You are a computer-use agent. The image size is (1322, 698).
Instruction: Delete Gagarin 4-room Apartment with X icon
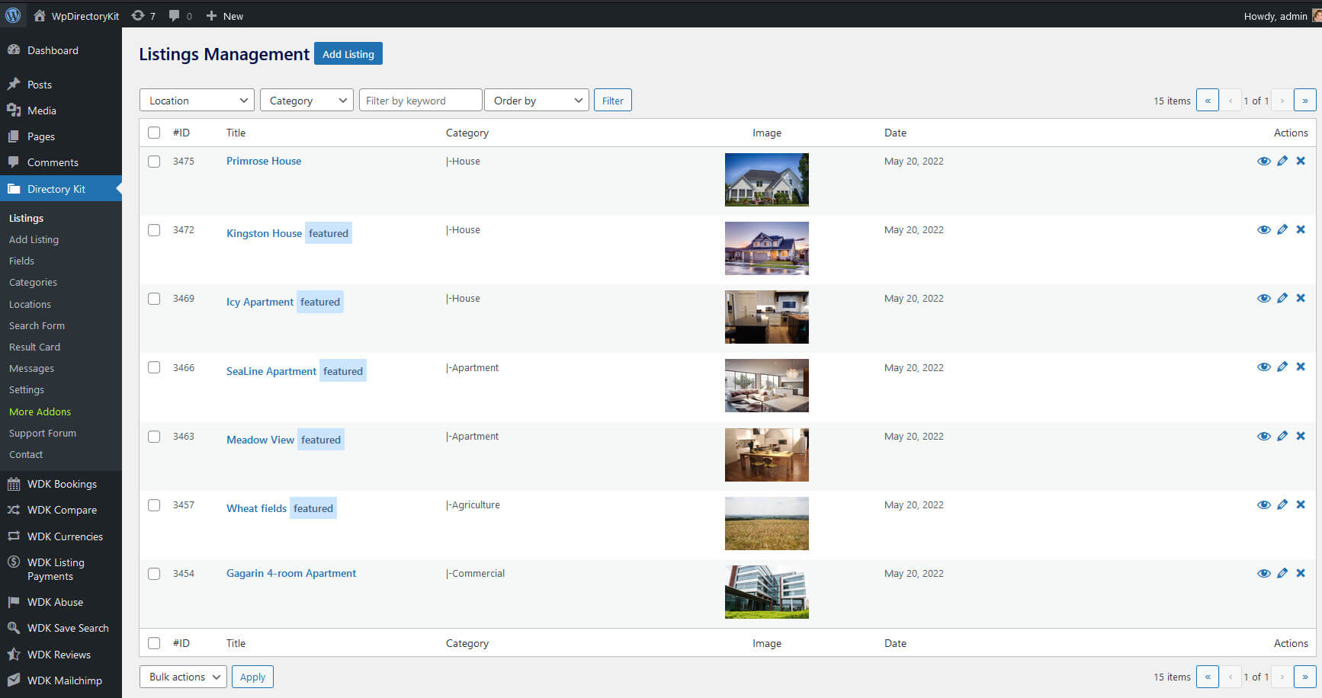pos(1301,573)
